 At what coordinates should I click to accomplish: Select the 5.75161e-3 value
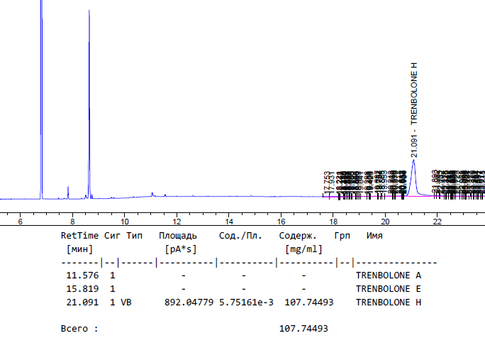click(244, 302)
